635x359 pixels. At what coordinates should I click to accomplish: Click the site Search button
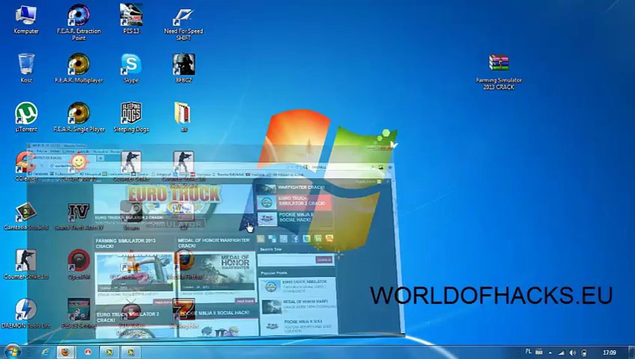324,260
